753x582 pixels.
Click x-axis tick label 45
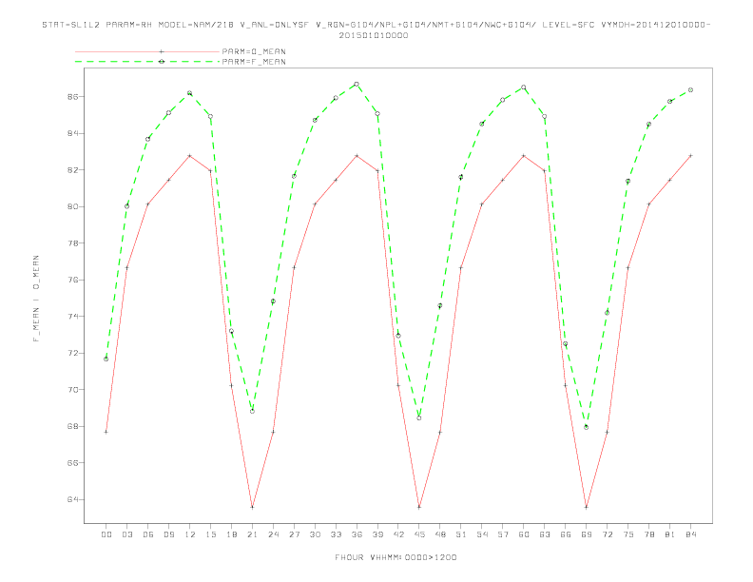tap(419, 534)
